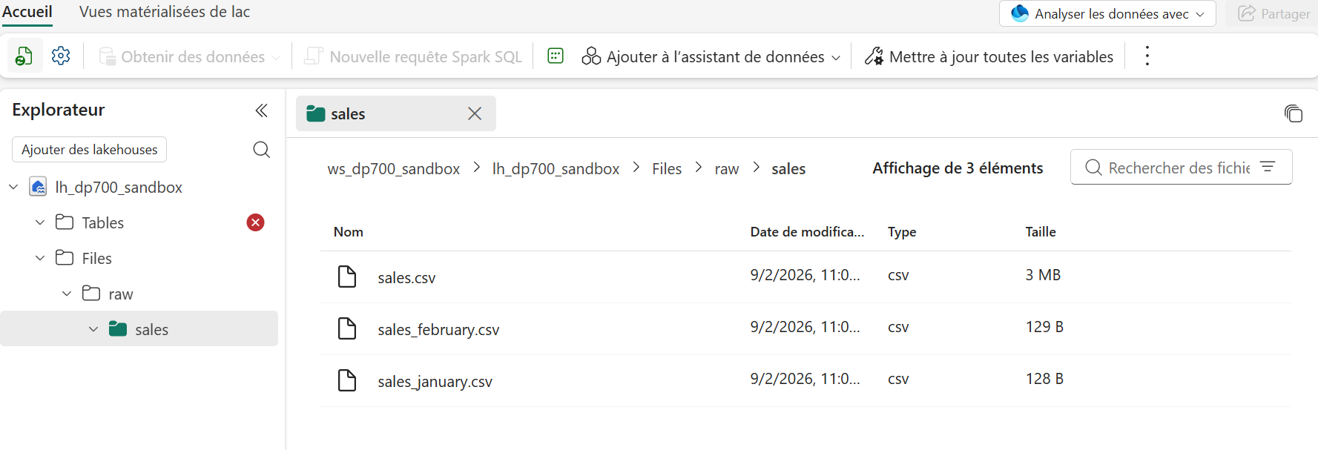Select the sales_february.csv file name
This screenshot has height=450, width=1318.
438,330
